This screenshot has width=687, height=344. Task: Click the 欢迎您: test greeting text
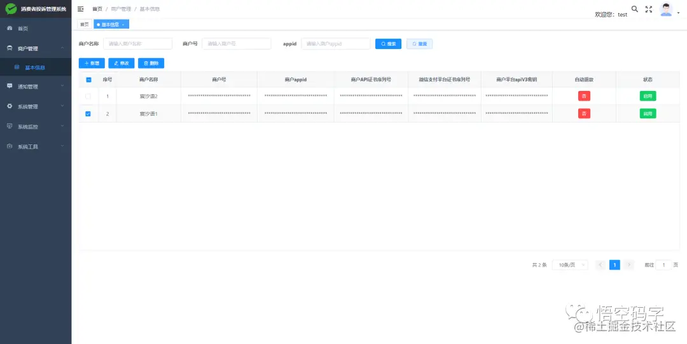pyautogui.click(x=611, y=15)
